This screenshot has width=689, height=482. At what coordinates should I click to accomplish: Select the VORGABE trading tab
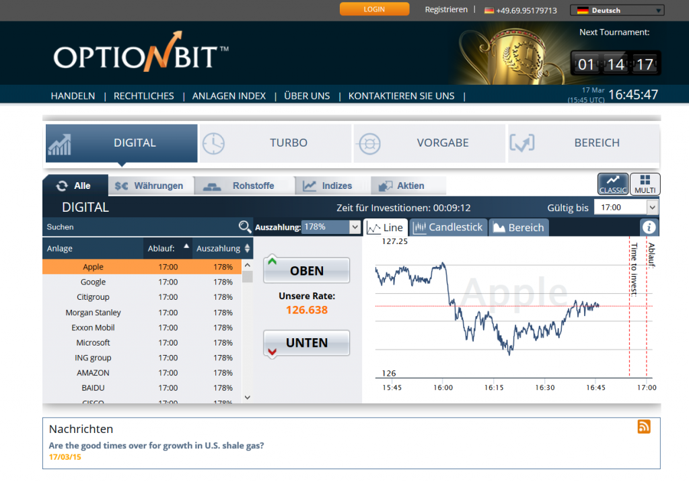[x=430, y=143]
